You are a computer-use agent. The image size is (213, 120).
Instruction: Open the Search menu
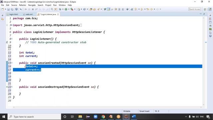point(40,5)
